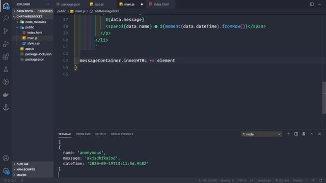Place cursor on line 43 innerHTML code
Image resolution: width=326 pixels, height=183 pixels.
click(x=127, y=60)
